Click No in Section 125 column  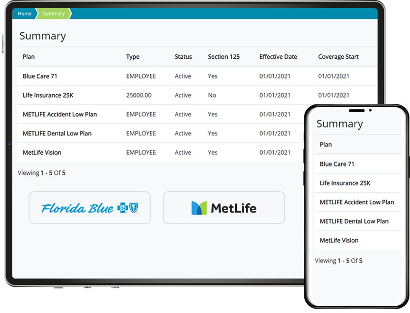point(212,95)
